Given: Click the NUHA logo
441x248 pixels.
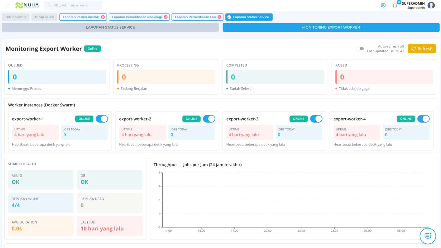Looking at the screenshot, I should (x=27, y=5).
